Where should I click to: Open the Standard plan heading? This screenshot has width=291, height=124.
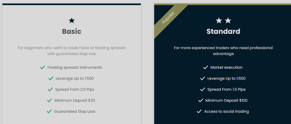pos(223,31)
